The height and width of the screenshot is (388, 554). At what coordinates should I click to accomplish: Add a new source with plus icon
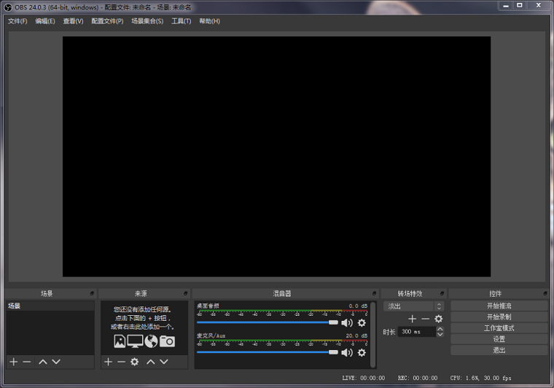click(x=109, y=362)
